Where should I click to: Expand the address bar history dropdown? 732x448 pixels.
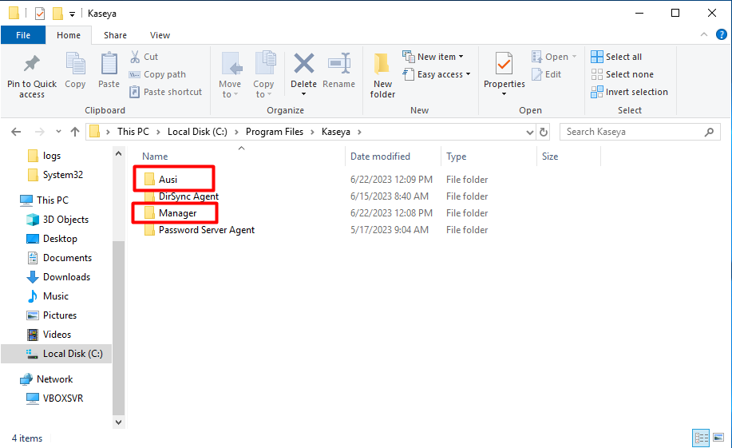530,133
